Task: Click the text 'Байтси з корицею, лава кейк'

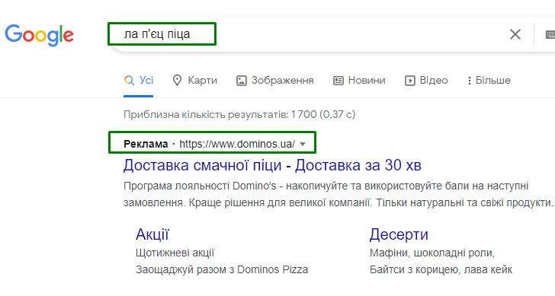Action: pos(441,269)
